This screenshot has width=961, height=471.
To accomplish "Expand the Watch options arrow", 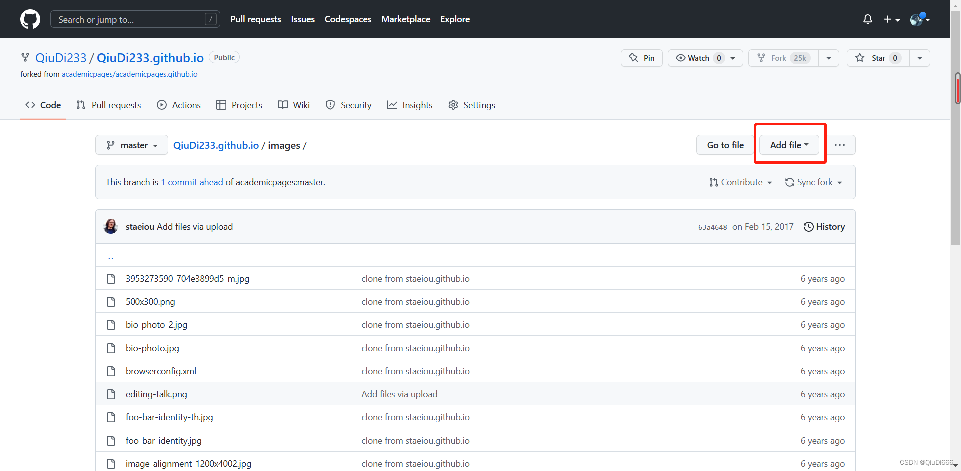I will pyautogui.click(x=733, y=58).
